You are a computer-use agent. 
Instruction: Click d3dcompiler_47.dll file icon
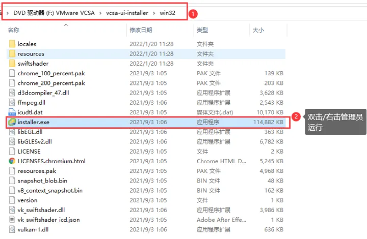pos(12,93)
